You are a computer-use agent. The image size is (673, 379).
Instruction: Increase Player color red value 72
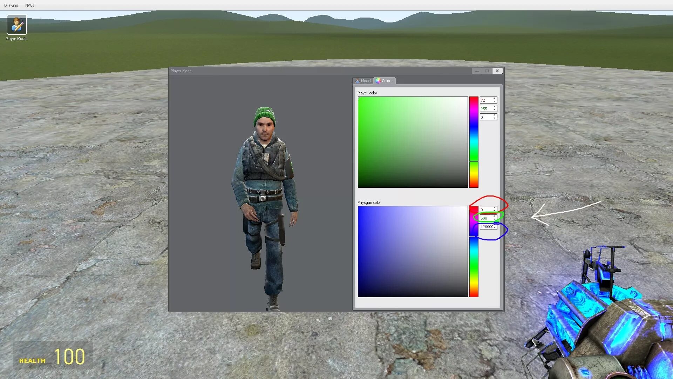point(495,99)
